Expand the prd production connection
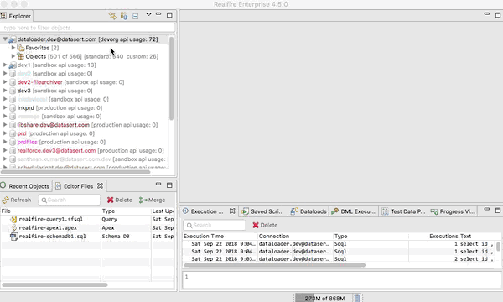Viewport: 503px width, 302px height. pos(5,133)
